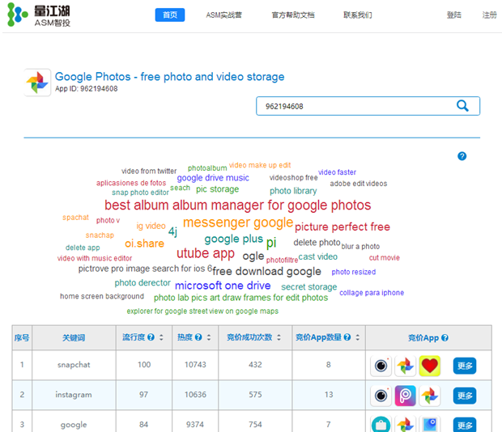Click cloud word 'best album album manager for google photos'
502x432 pixels.
(x=237, y=205)
